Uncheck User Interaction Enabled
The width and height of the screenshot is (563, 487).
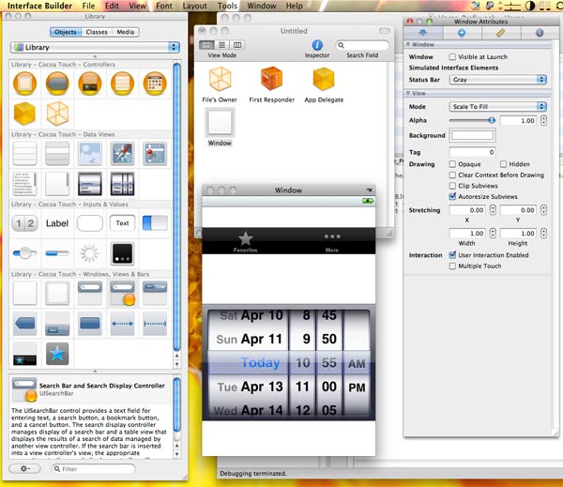tap(453, 255)
